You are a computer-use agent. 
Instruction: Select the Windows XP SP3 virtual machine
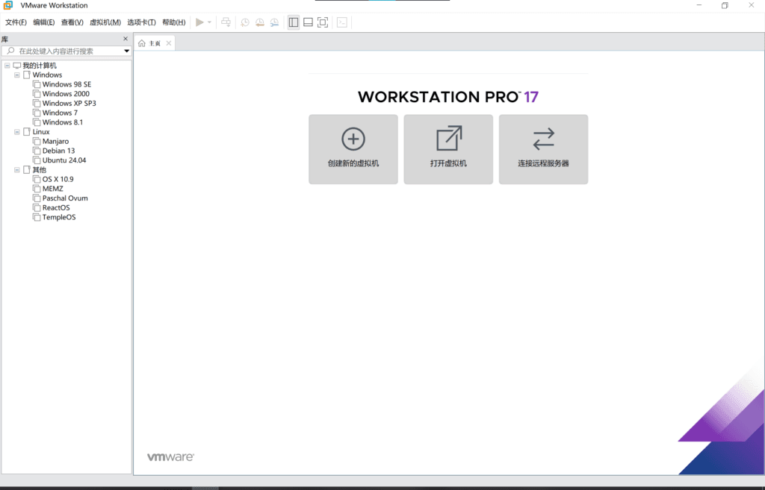click(x=69, y=103)
